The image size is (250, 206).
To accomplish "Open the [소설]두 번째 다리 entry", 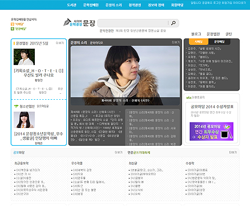I will [x=89, y=182].
